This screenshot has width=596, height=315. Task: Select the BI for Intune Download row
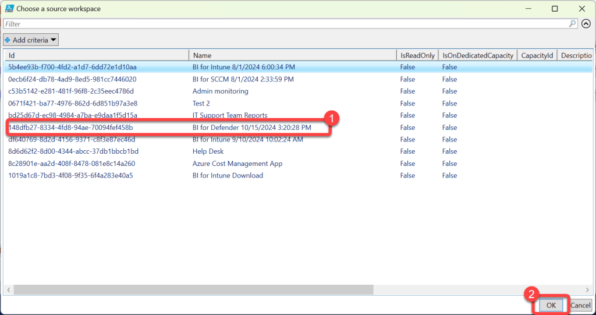[228, 176]
